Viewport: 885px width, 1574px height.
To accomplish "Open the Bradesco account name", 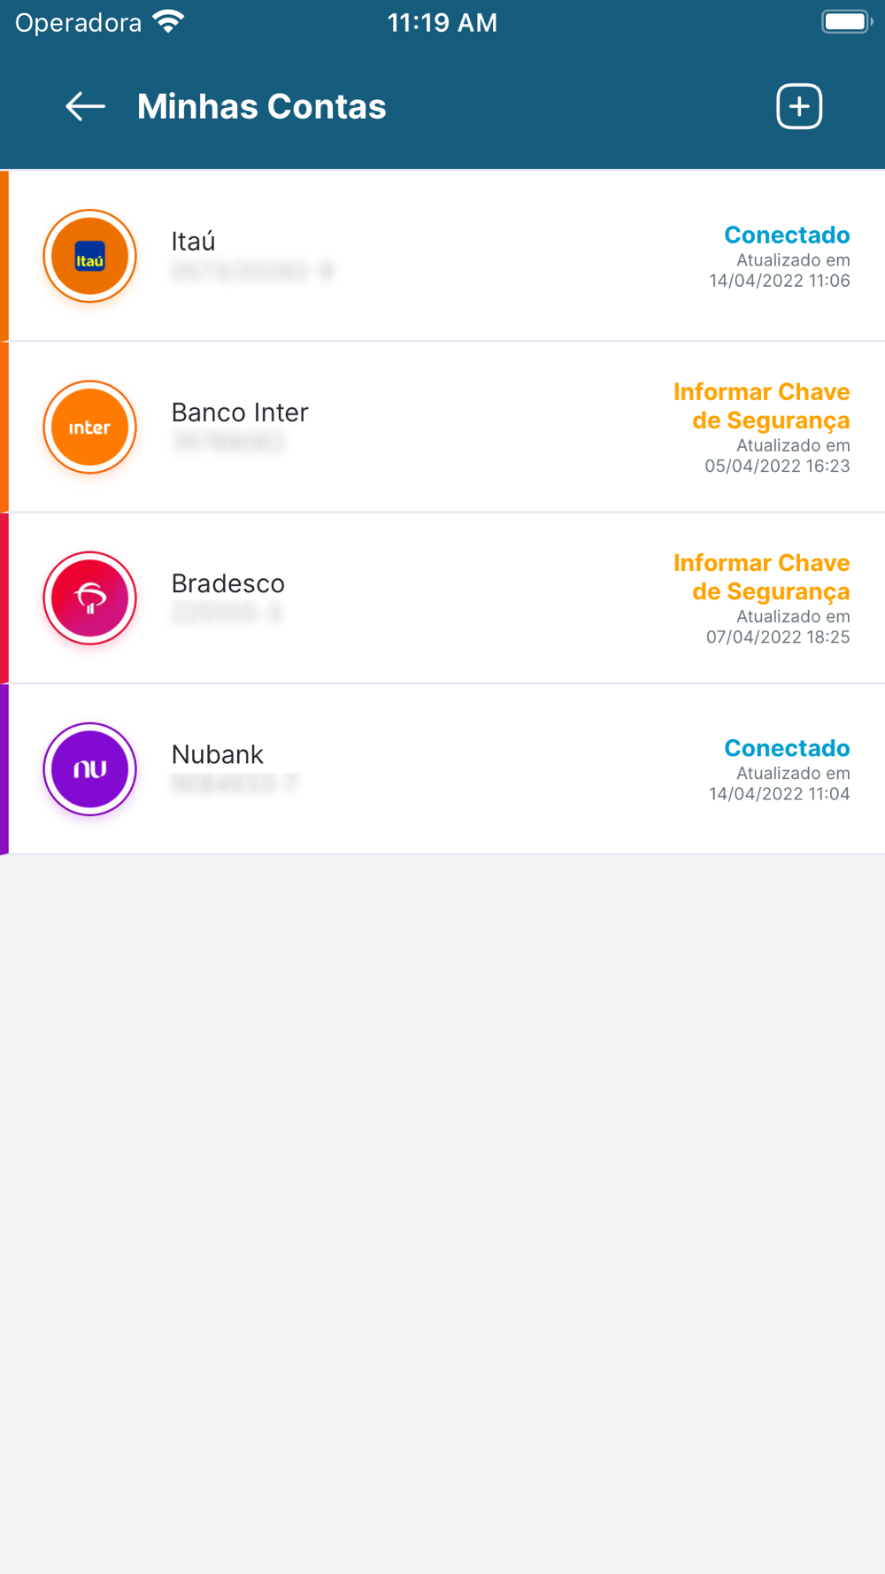I will pos(227,583).
